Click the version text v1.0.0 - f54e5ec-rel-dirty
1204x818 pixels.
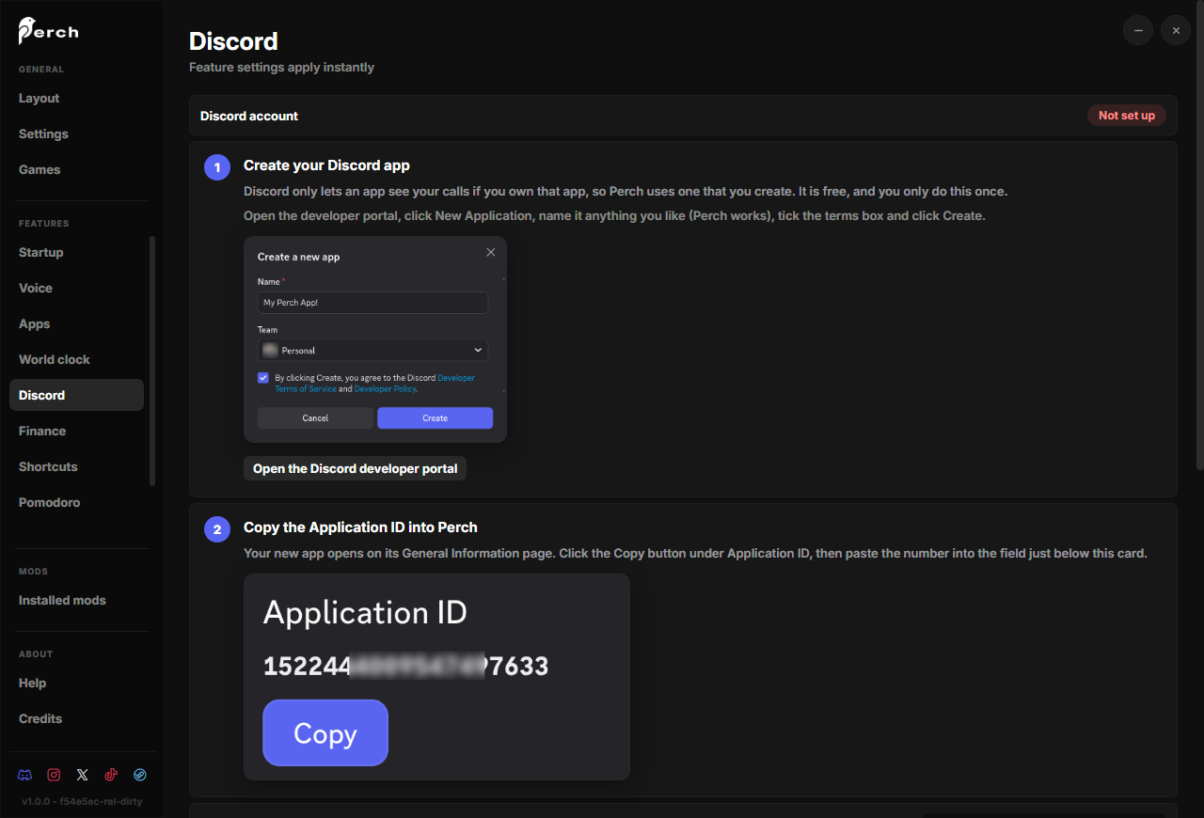point(82,802)
